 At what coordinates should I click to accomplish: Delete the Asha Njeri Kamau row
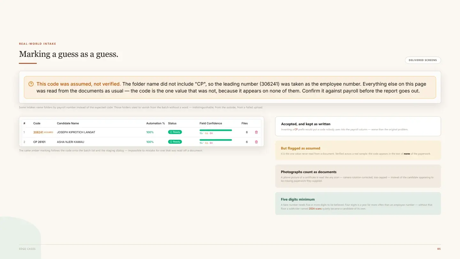coord(256,142)
